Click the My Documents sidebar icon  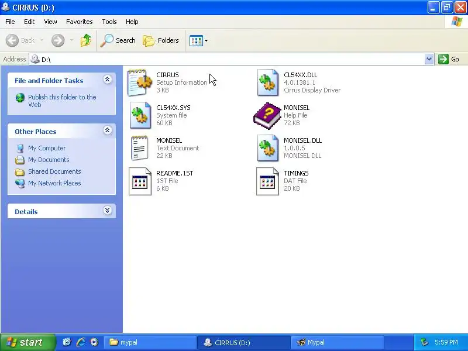coord(20,160)
